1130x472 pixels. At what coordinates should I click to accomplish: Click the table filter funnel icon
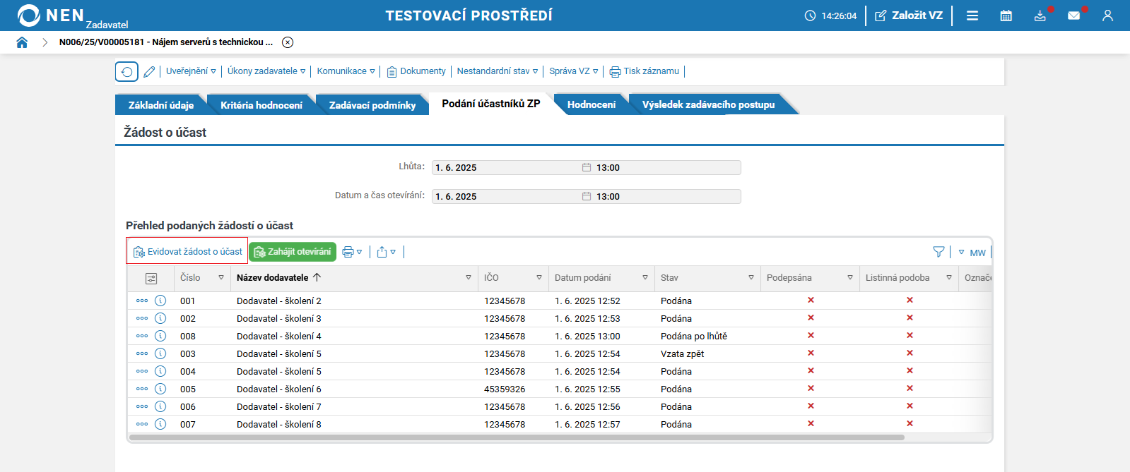[x=938, y=252]
